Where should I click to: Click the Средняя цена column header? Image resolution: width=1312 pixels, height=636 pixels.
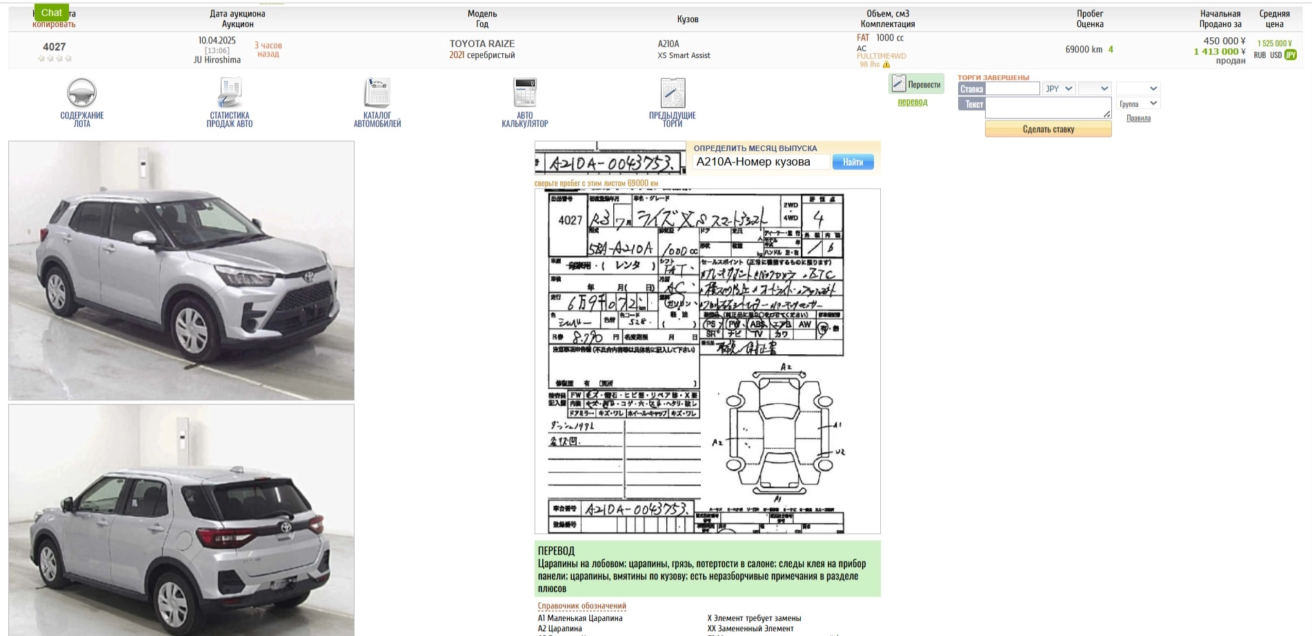[1274, 19]
